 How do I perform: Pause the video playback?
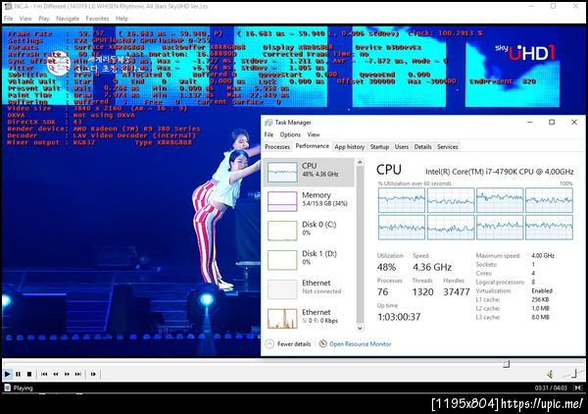[18, 374]
